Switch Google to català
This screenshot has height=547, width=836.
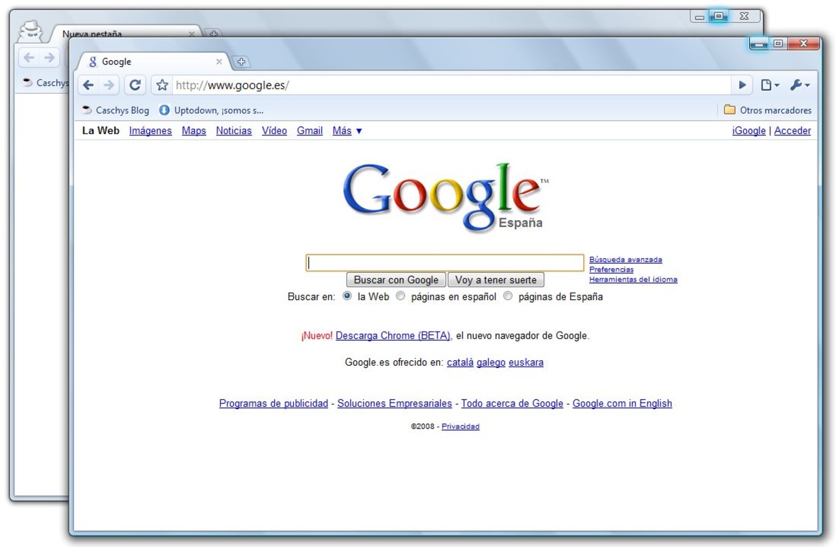pyautogui.click(x=460, y=362)
